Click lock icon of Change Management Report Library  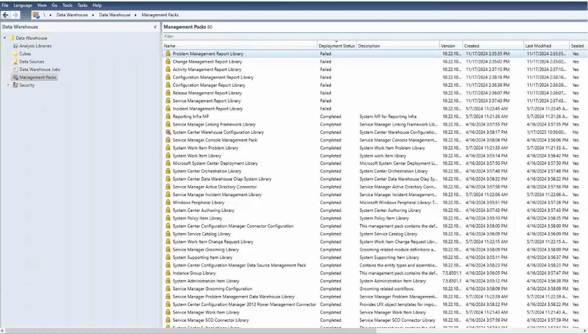click(168, 61)
